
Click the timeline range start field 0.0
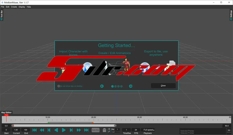pyautogui.click(x=6, y=126)
